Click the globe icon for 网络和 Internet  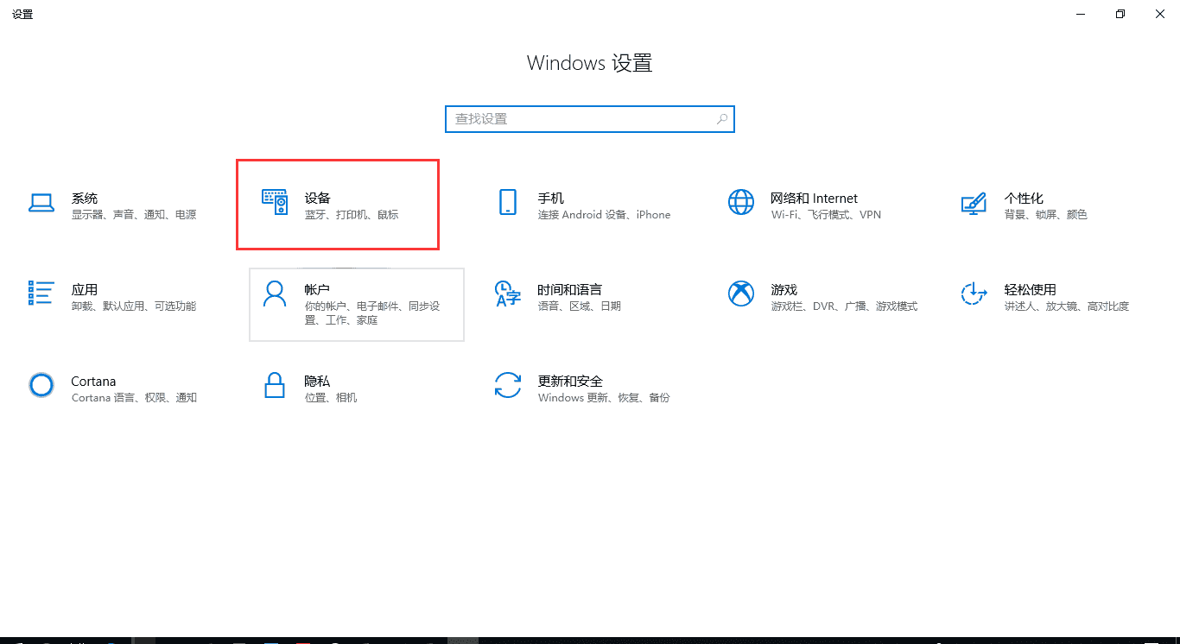click(741, 203)
